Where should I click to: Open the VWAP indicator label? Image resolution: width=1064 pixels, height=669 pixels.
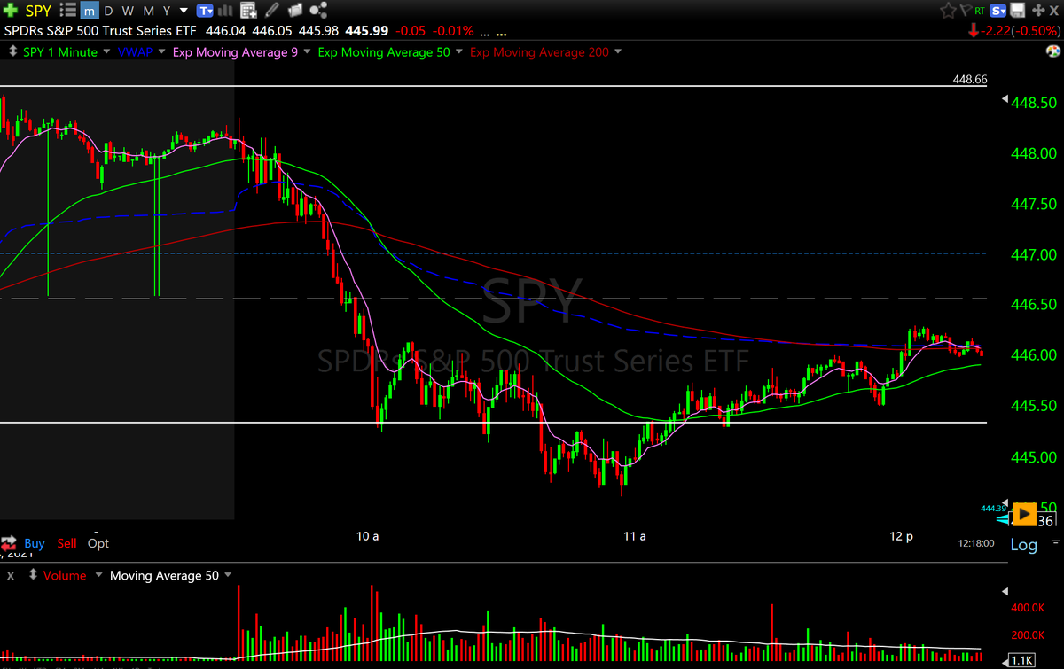pyautogui.click(x=136, y=52)
